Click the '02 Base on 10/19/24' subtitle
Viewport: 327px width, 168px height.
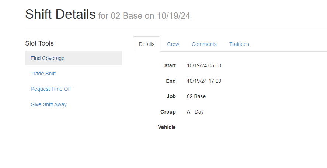150,16
